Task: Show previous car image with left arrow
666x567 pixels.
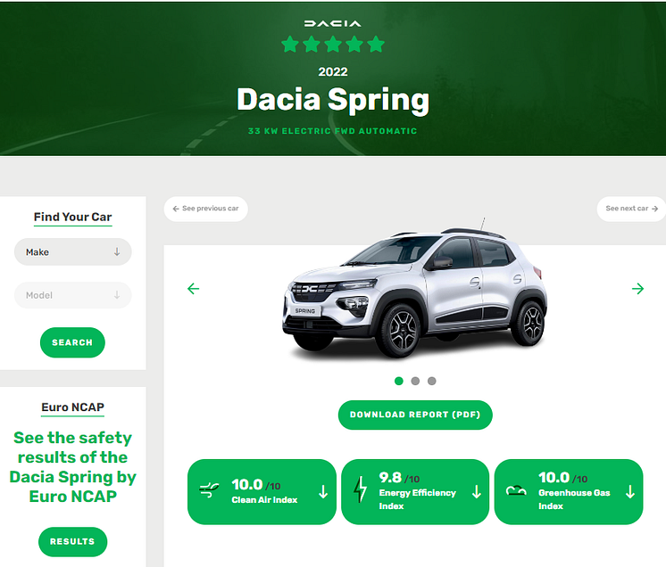Action: click(193, 289)
